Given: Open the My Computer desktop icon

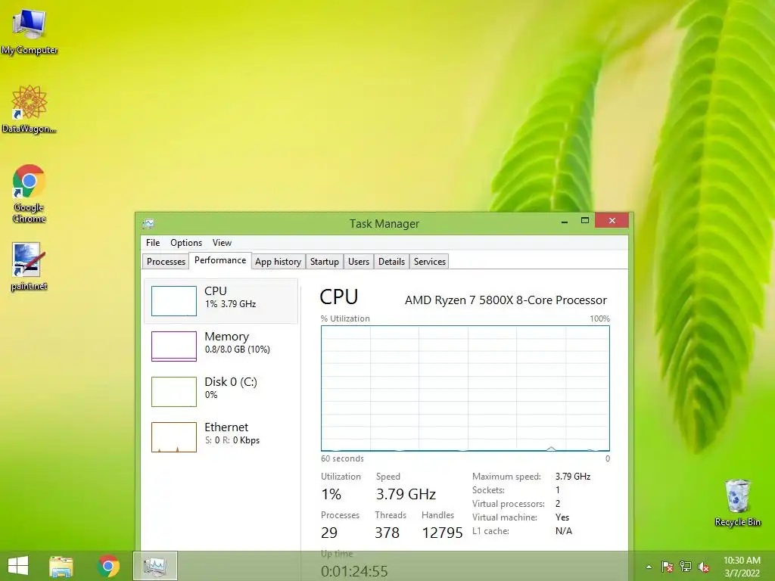Looking at the screenshot, I should click(30, 31).
